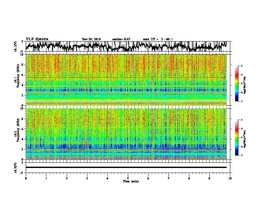The image size is (259, 200).
Task: Click time tick label "0" on time axis
Action: [x=26, y=178]
